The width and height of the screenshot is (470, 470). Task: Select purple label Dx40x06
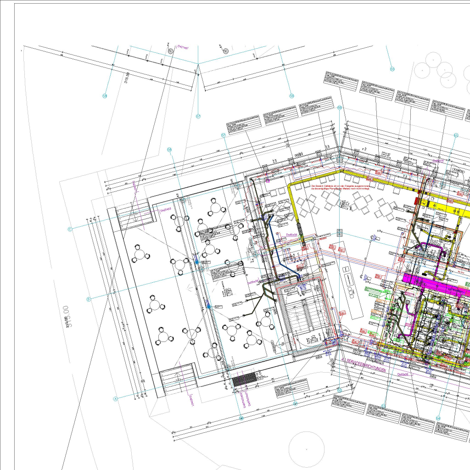(x=403, y=375)
